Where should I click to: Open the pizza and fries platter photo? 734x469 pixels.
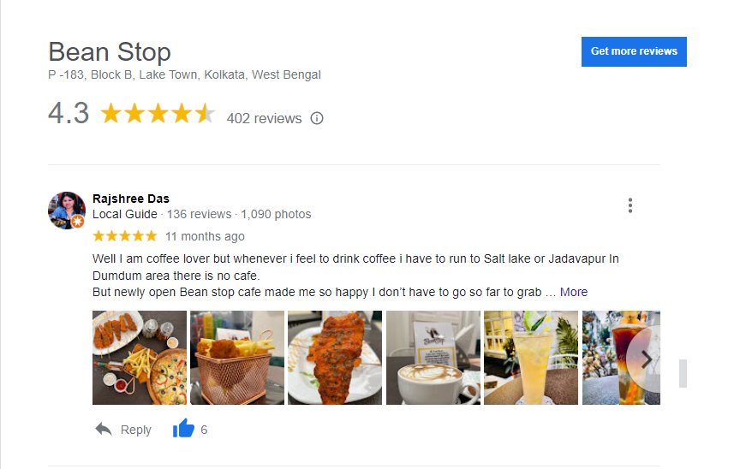tap(140, 358)
